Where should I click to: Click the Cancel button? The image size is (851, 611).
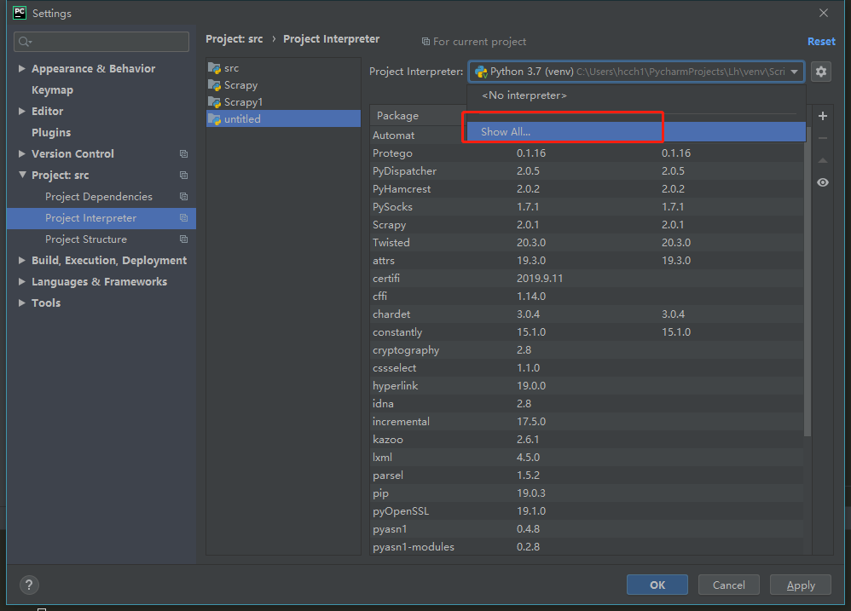click(x=729, y=585)
